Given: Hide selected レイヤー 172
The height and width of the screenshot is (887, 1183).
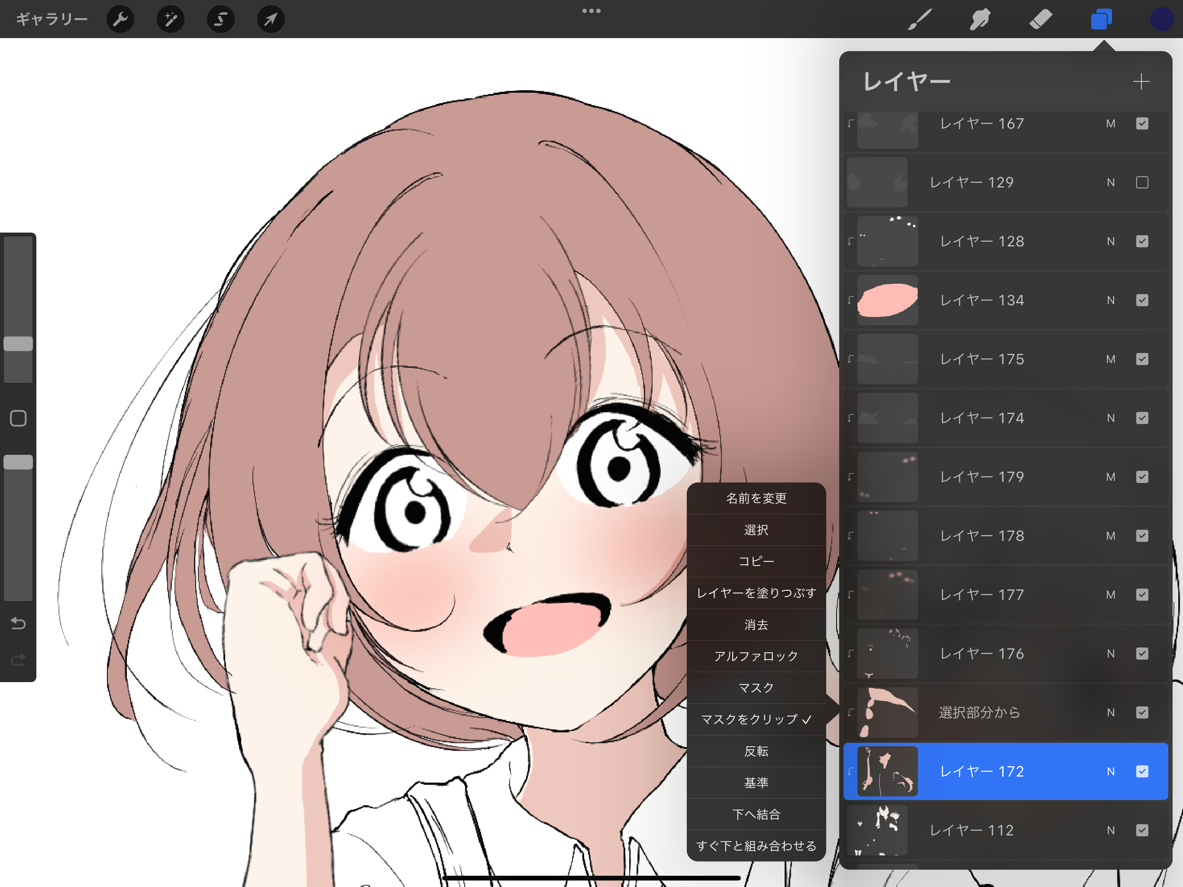Looking at the screenshot, I should tap(1142, 771).
